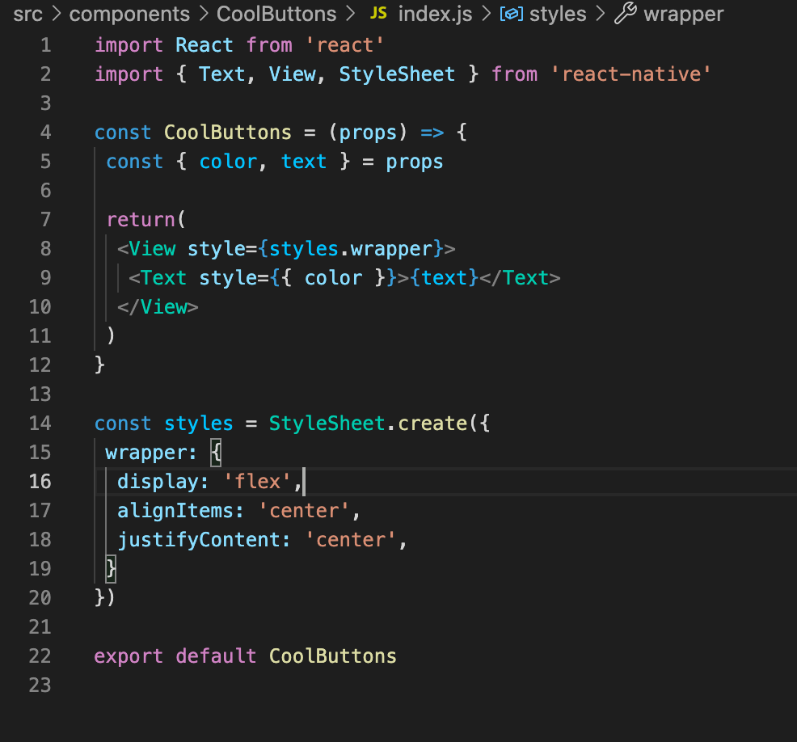This screenshot has height=742, width=797.
Task: Open the src folder breadcrumb
Action: [x=27, y=14]
